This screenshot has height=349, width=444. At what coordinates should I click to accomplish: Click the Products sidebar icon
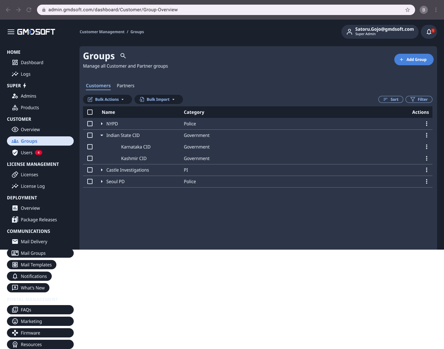[x=15, y=107]
